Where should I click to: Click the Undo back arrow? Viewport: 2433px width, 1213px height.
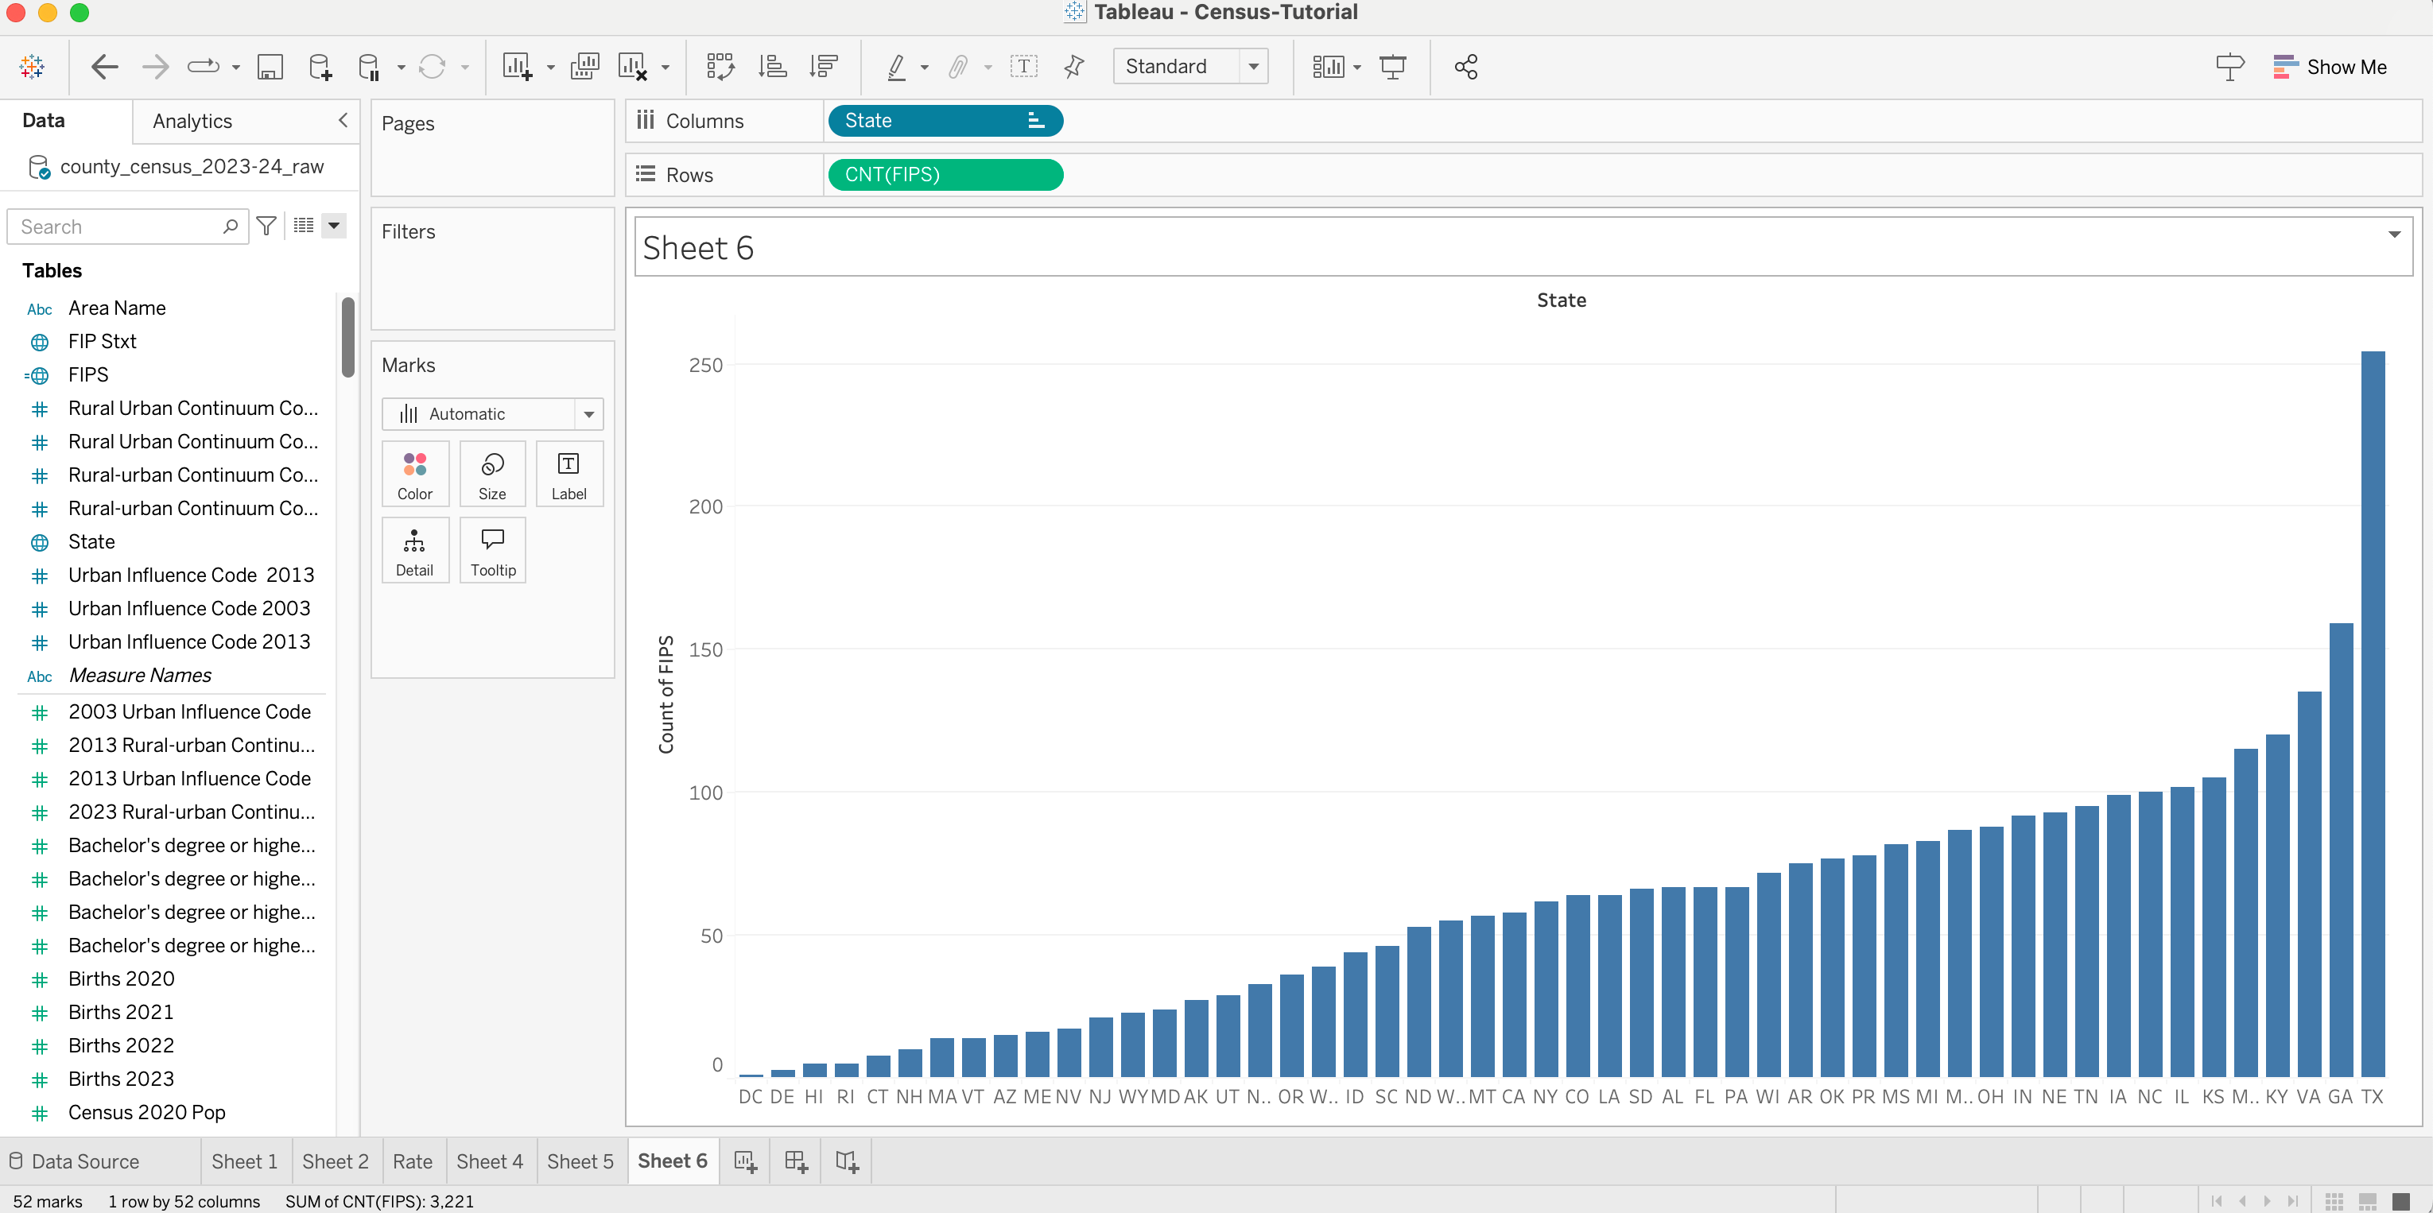coord(104,66)
